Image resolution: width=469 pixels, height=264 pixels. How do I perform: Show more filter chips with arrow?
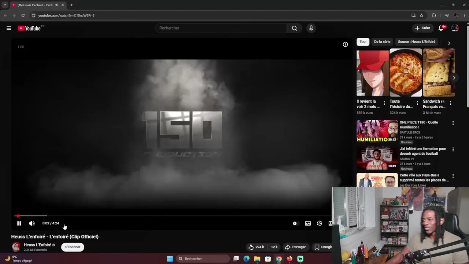(449, 43)
